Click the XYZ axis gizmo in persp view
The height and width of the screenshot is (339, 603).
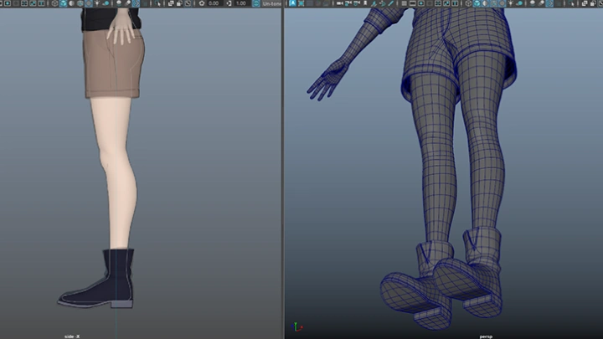(x=296, y=326)
